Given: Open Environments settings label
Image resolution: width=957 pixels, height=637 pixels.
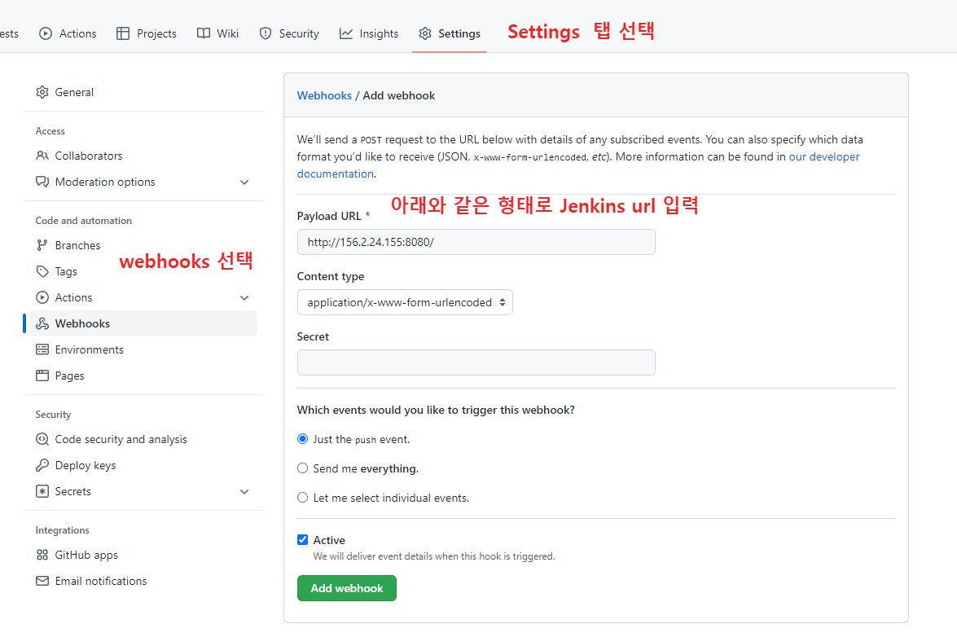Looking at the screenshot, I should [89, 349].
